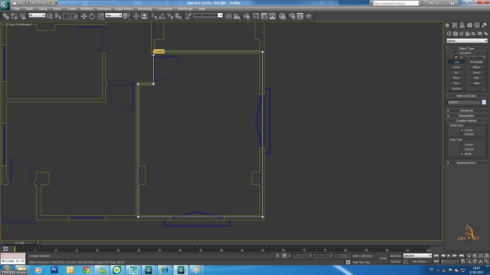
Task: Select Corner under Drag Type
Action: 462,145
